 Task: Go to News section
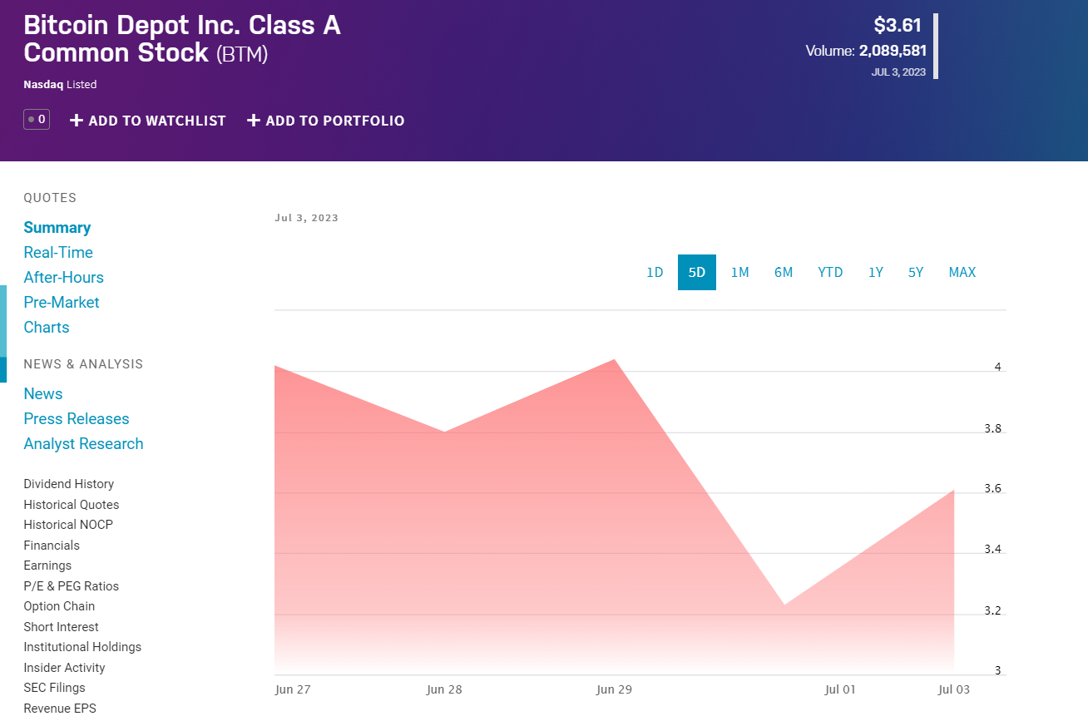click(x=43, y=394)
